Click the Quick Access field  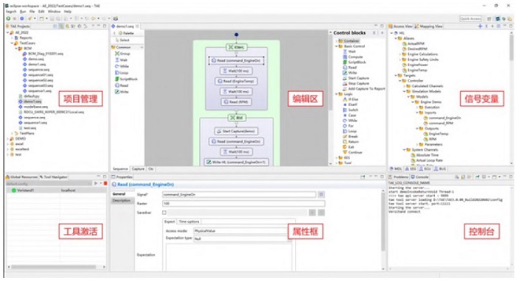[x=470, y=18]
